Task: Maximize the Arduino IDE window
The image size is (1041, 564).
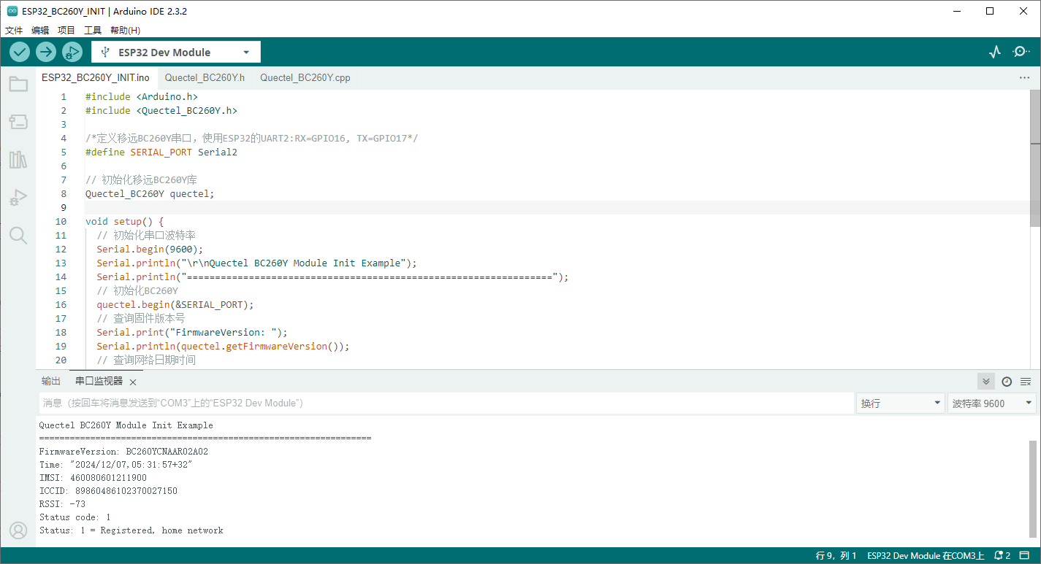Action: point(990,11)
